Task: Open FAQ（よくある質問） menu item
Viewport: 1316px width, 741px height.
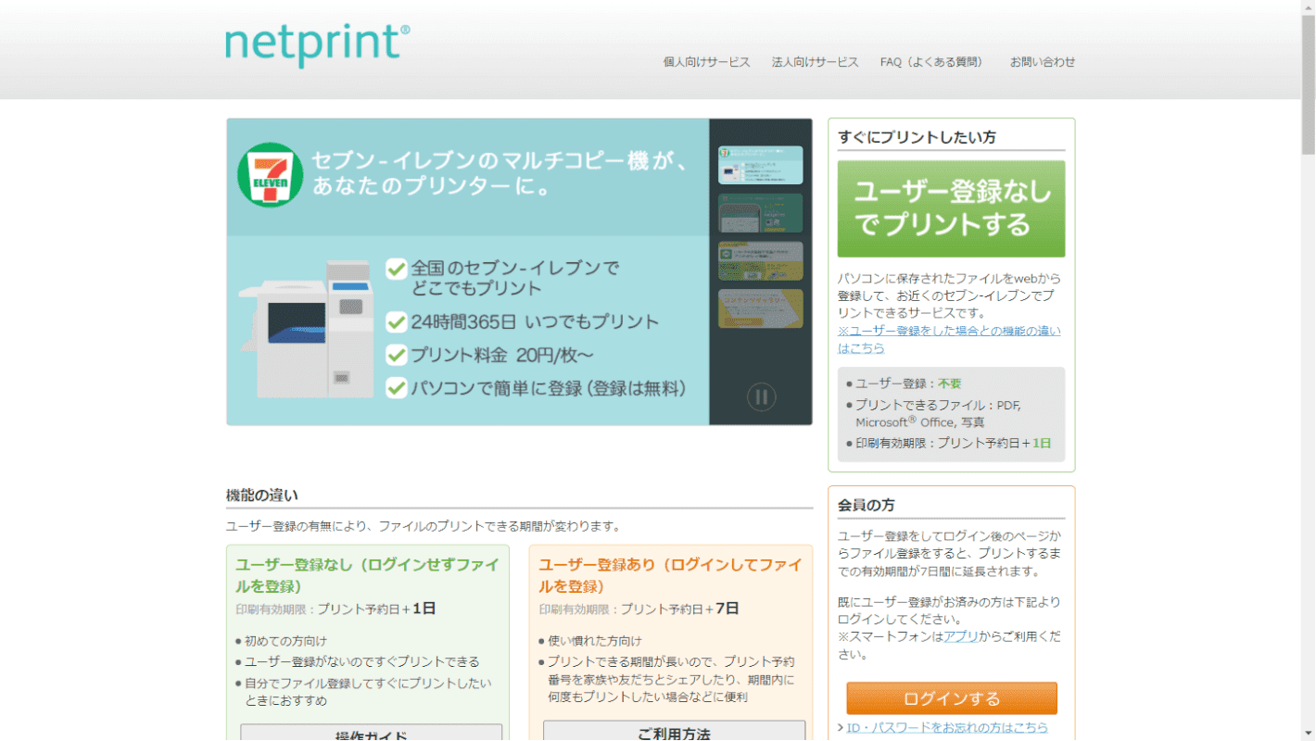Action: coord(932,62)
